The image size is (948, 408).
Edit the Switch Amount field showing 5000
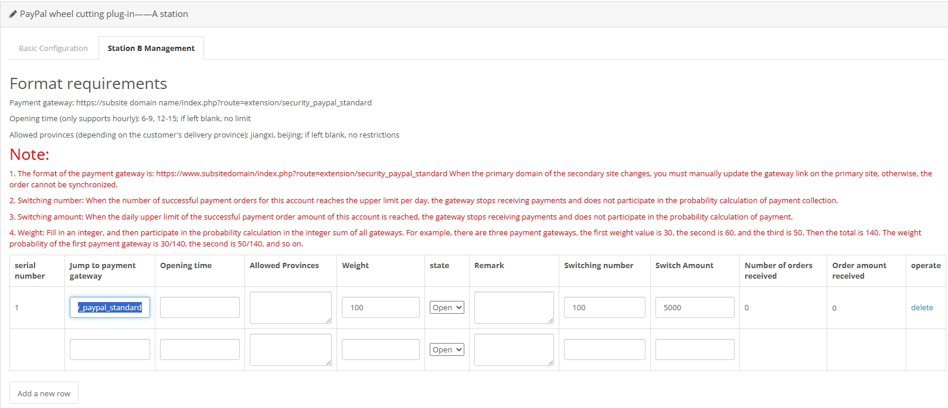[694, 307]
